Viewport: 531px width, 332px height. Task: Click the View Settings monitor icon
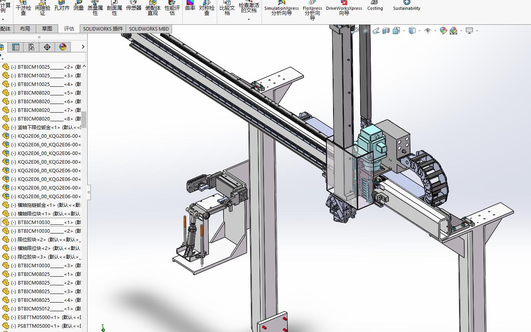(x=469, y=30)
